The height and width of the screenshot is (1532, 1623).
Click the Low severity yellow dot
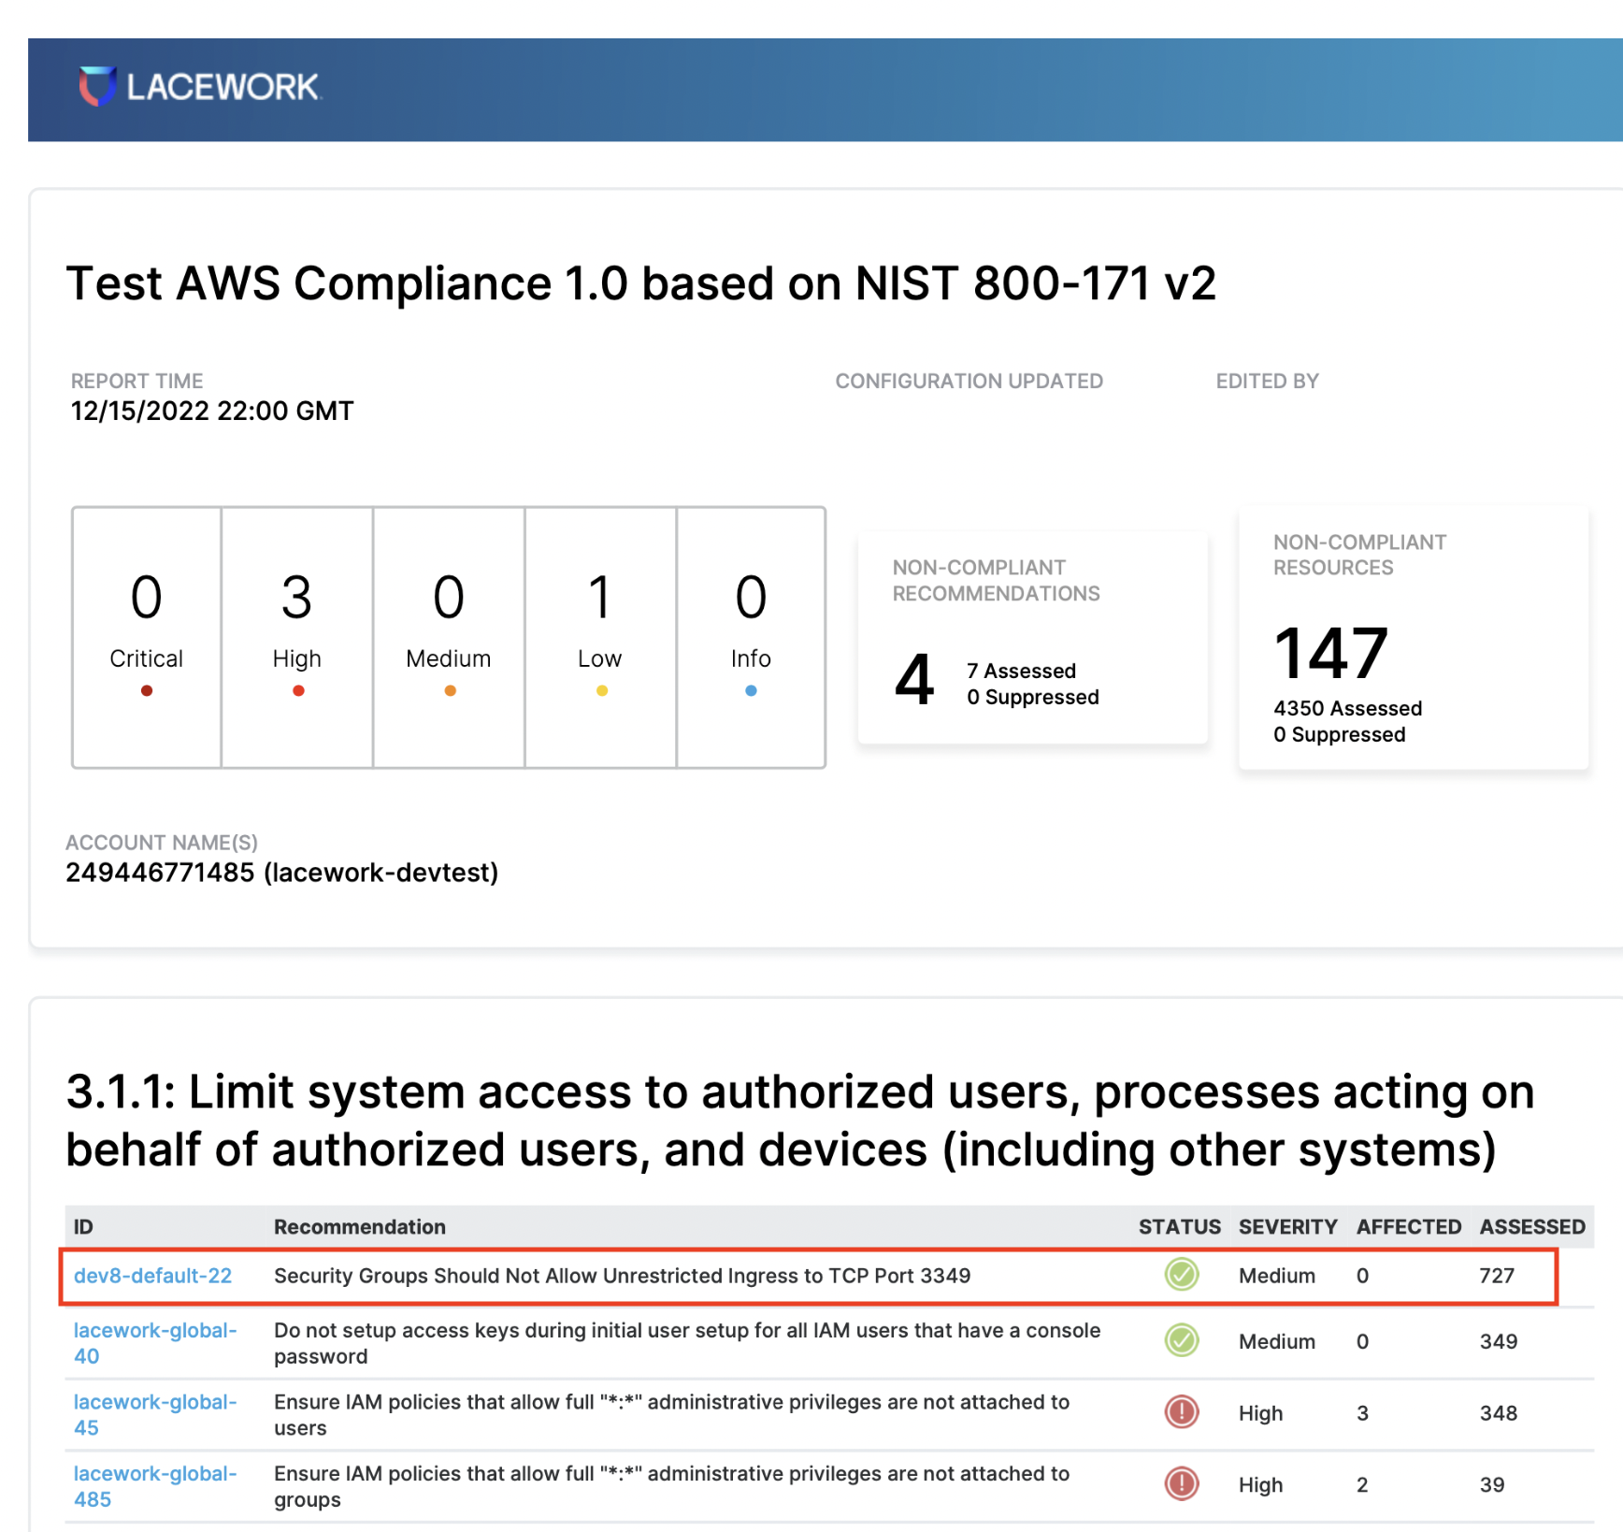tap(599, 690)
